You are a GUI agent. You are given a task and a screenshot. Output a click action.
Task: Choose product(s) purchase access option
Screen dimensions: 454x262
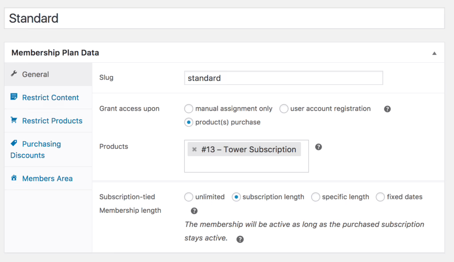(189, 122)
